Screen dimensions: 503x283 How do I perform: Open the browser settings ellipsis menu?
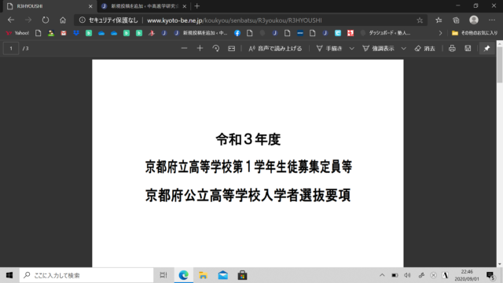pos(492,20)
